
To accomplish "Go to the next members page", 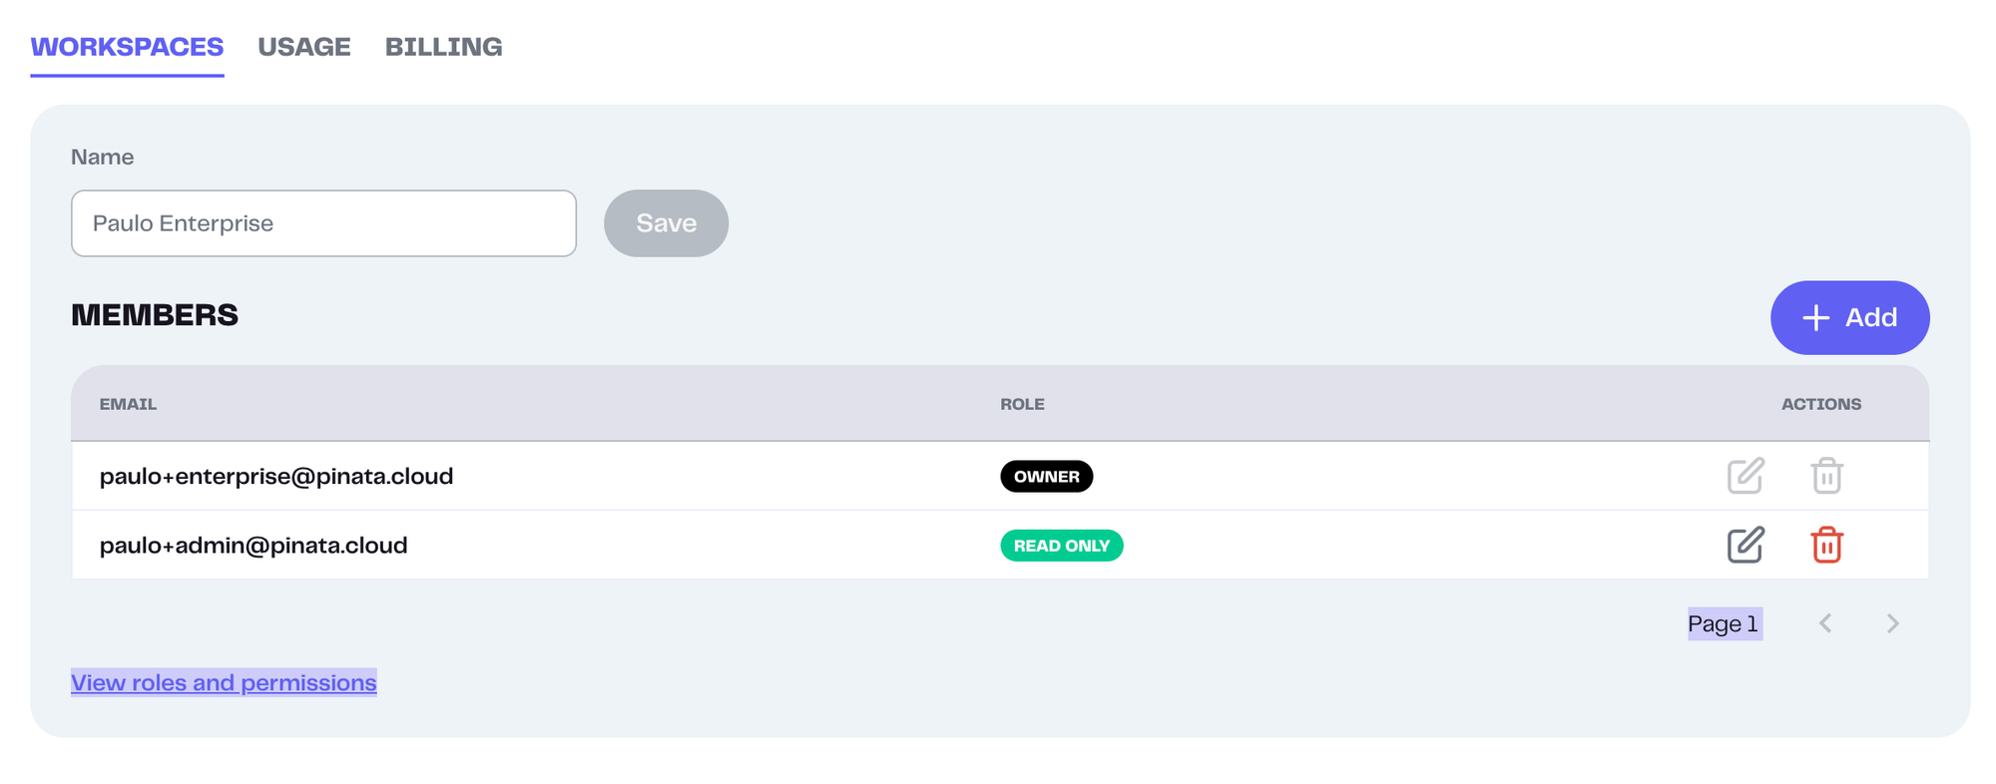I will click(x=1892, y=623).
